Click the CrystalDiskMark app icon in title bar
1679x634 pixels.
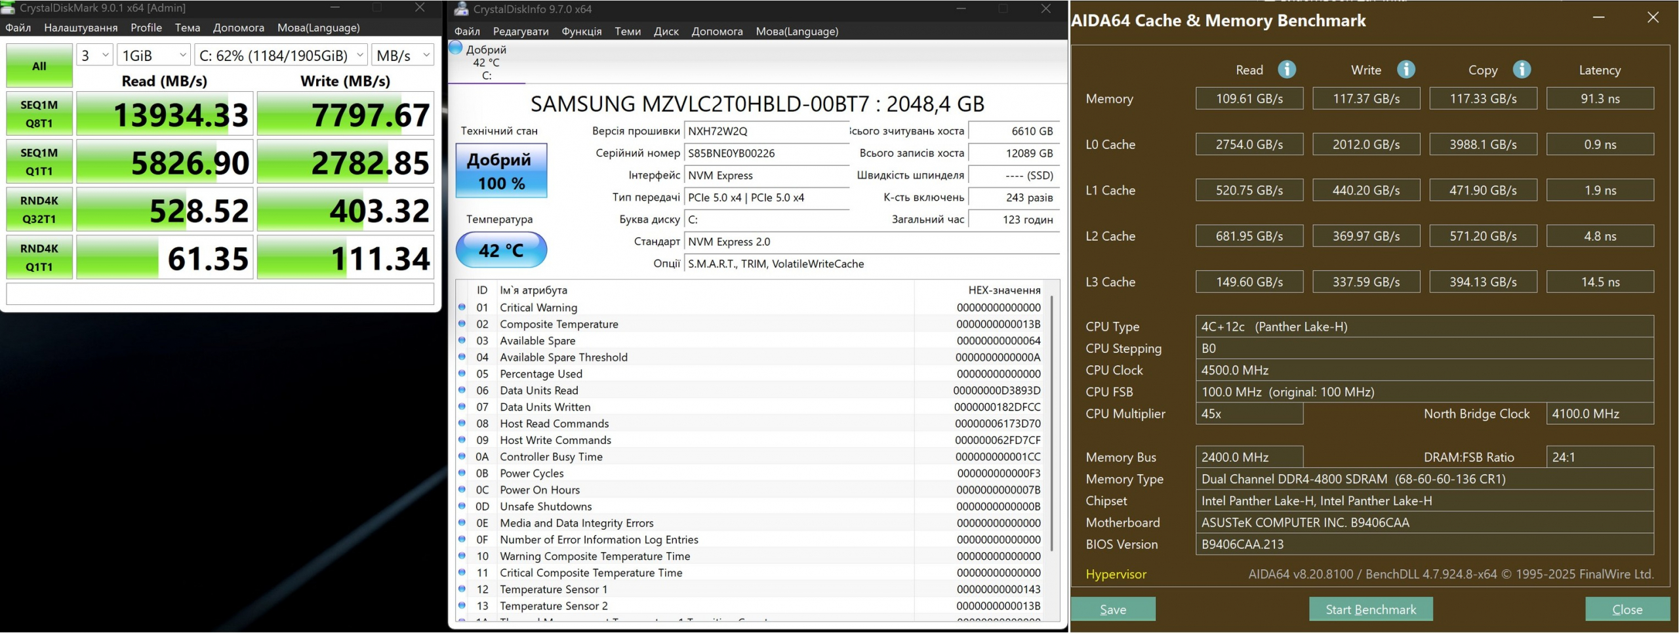pos(9,8)
